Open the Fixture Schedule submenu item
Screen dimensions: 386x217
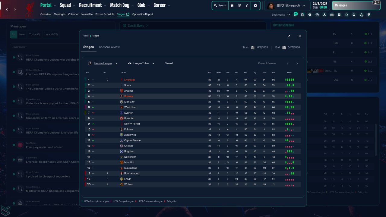click(x=105, y=14)
